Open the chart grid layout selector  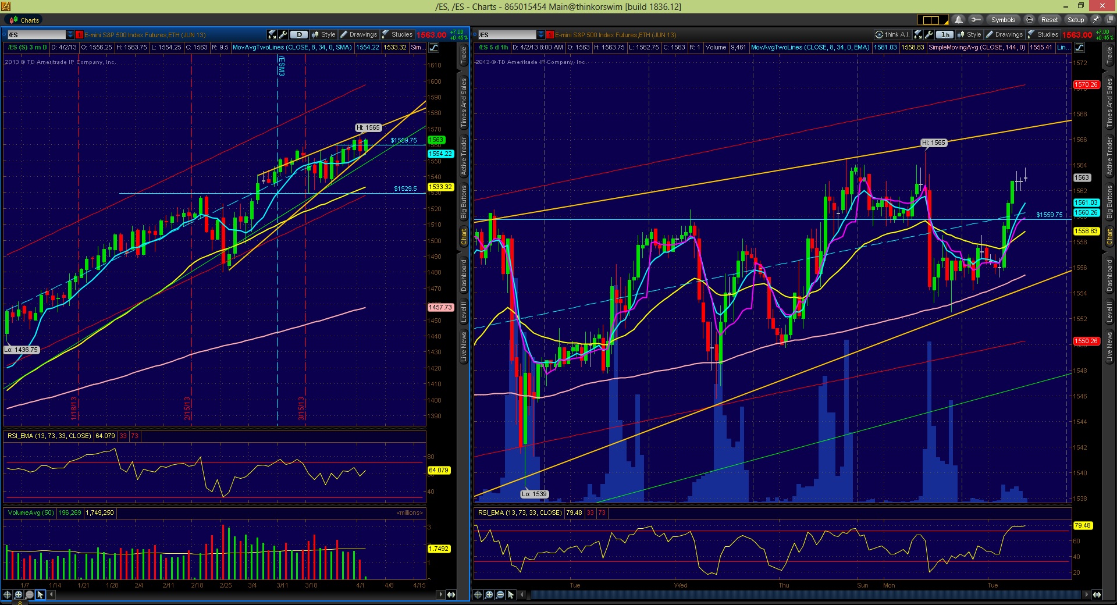(x=933, y=20)
